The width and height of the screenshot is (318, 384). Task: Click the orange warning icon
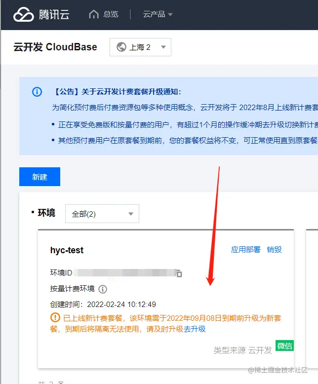[55, 318]
